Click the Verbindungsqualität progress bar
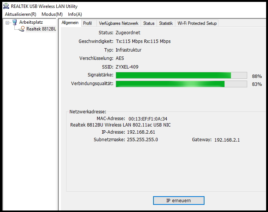This screenshot has width=268, height=212. tap(181, 84)
